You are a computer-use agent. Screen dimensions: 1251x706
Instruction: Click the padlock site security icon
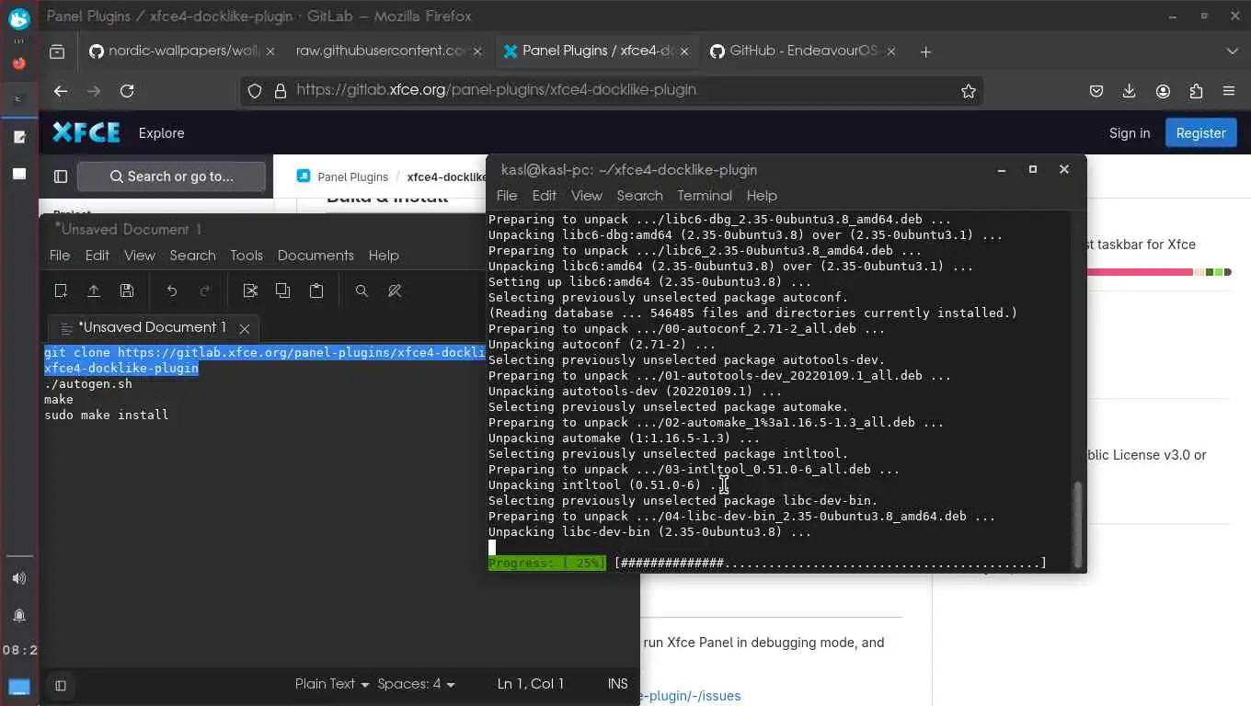click(281, 91)
